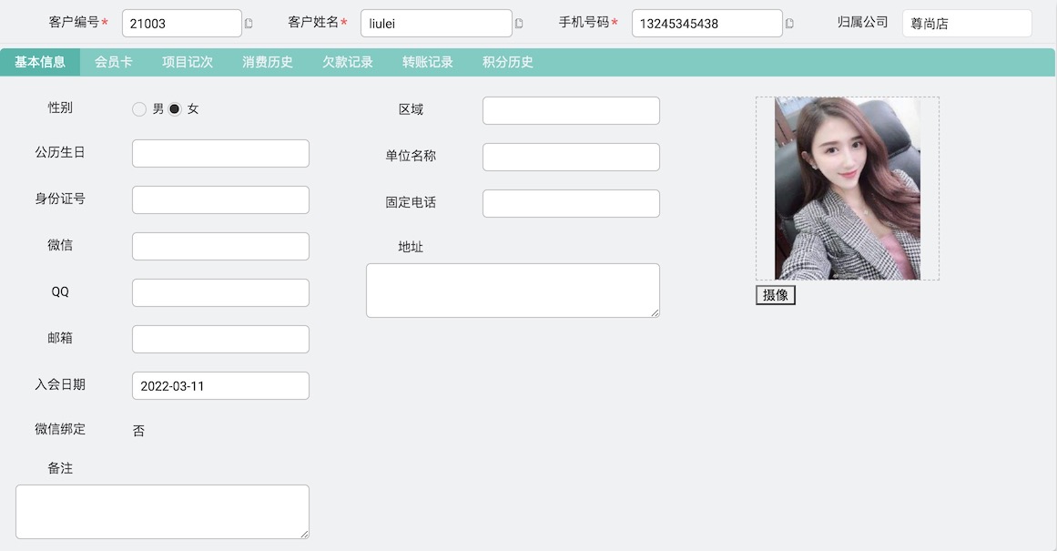1057x551 pixels.
Task: Open the 基本信息 tab
Action: pos(40,62)
